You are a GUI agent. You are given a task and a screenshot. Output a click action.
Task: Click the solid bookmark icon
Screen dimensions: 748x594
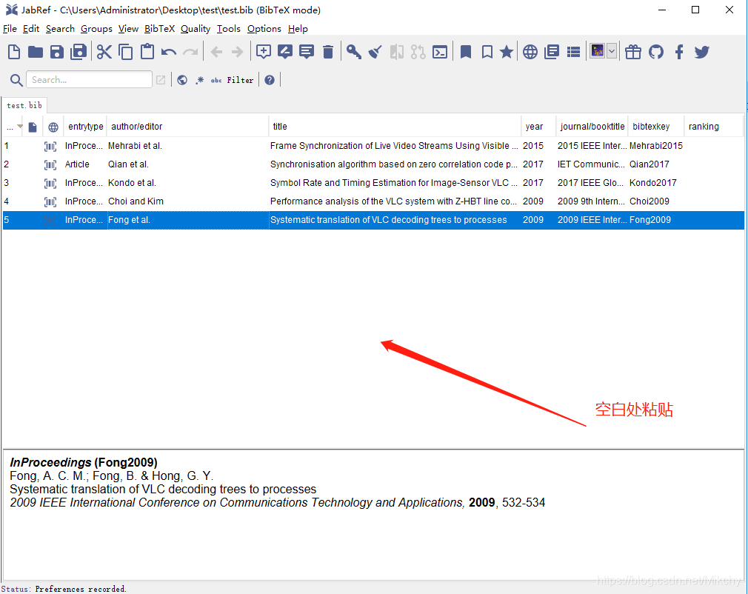point(466,52)
